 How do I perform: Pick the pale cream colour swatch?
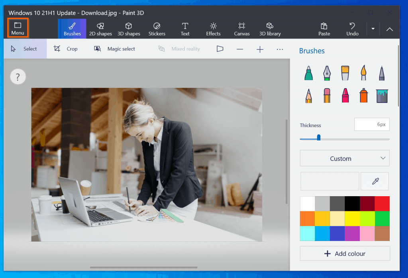[x=337, y=218]
